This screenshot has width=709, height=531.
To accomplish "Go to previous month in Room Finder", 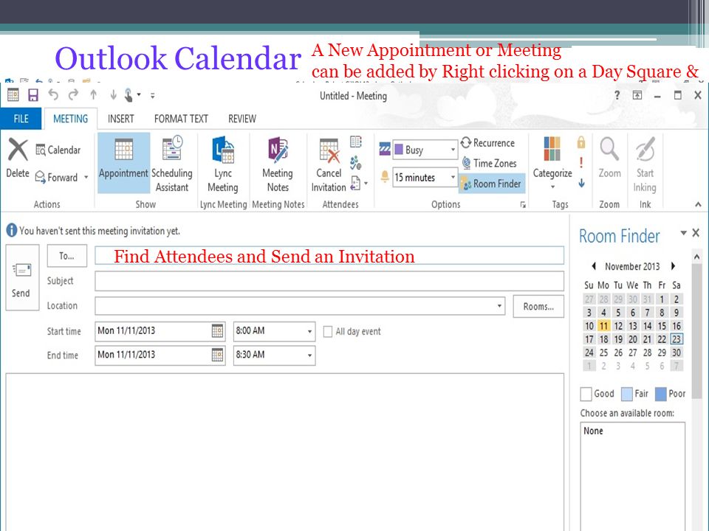I will [x=594, y=266].
